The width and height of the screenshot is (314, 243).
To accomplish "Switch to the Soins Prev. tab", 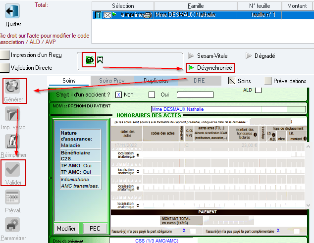I will (x=112, y=81).
